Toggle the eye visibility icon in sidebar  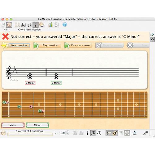click(152, 39)
